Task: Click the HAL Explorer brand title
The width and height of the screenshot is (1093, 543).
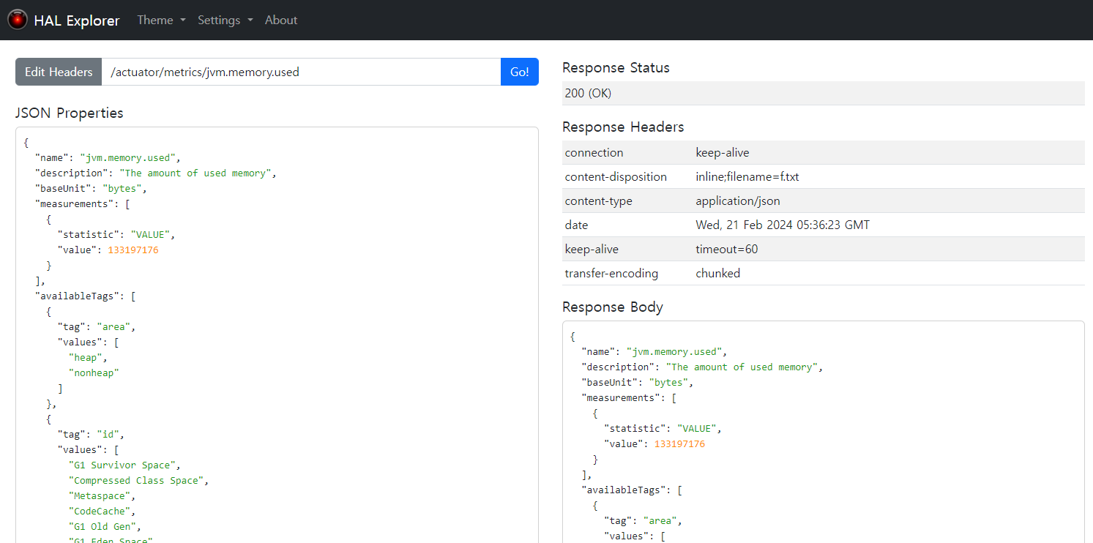Action: pos(76,20)
